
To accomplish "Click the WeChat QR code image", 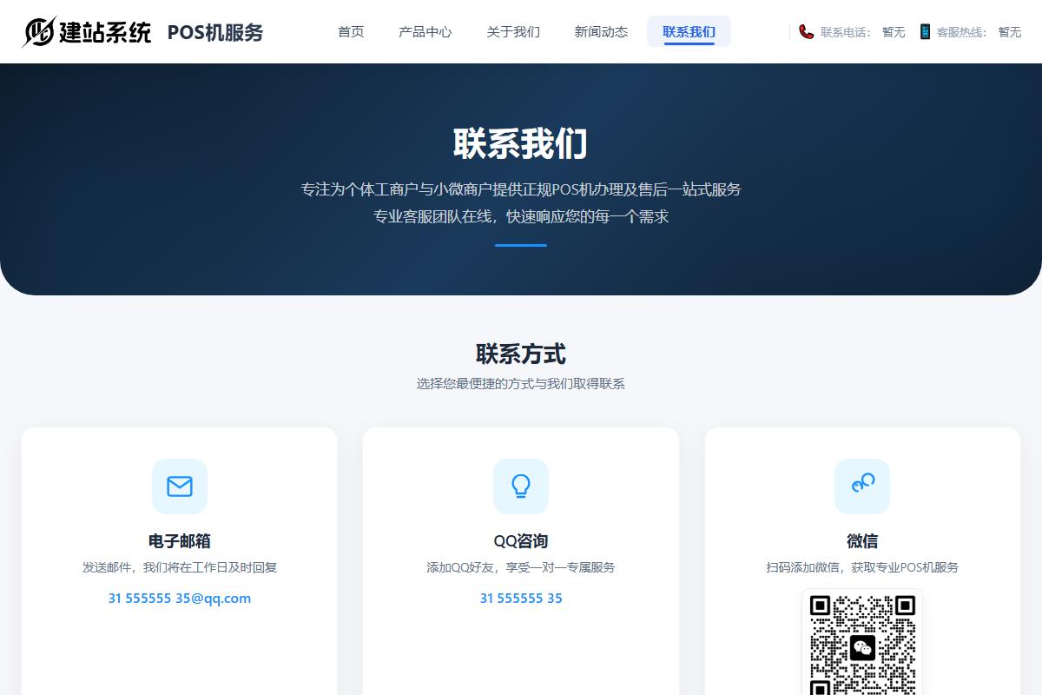I will tap(862, 643).
